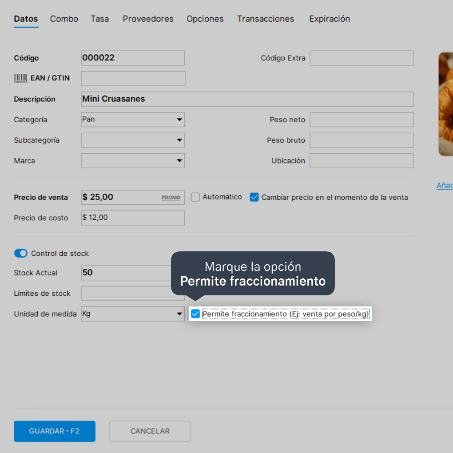Viewport: 453px width, 453px height.
Task: Click the PROMO link in sale price
Action: click(171, 198)
